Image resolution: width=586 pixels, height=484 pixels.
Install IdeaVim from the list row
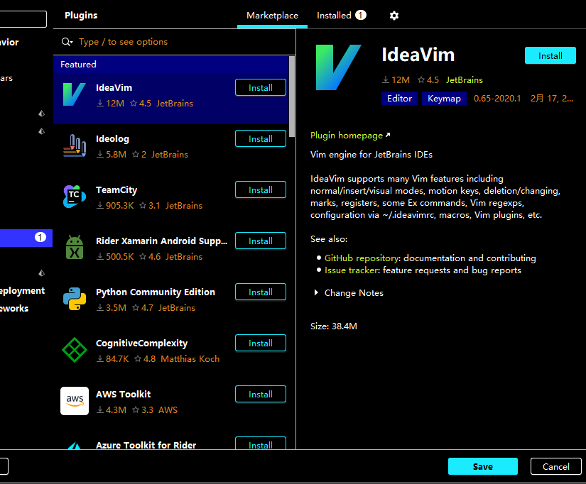261,87
